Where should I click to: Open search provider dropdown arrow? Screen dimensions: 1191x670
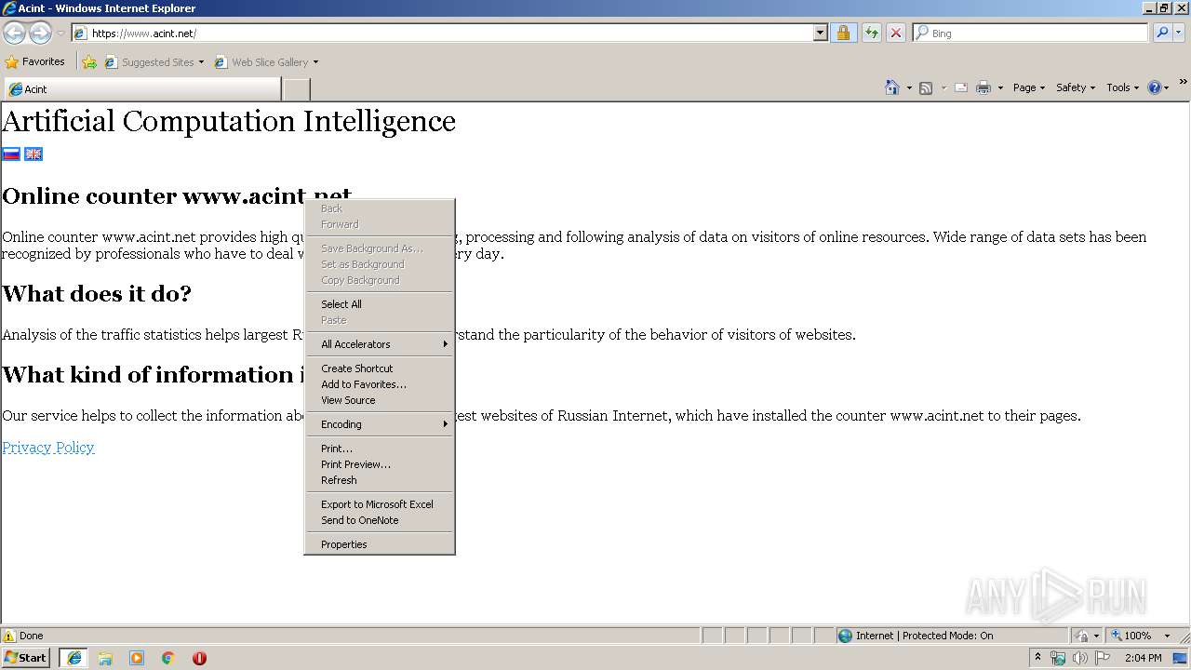[1179, 33]
